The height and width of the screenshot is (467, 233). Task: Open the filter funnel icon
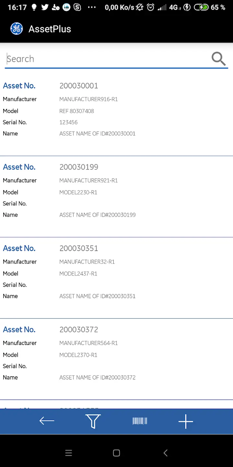tap(93, 421)
